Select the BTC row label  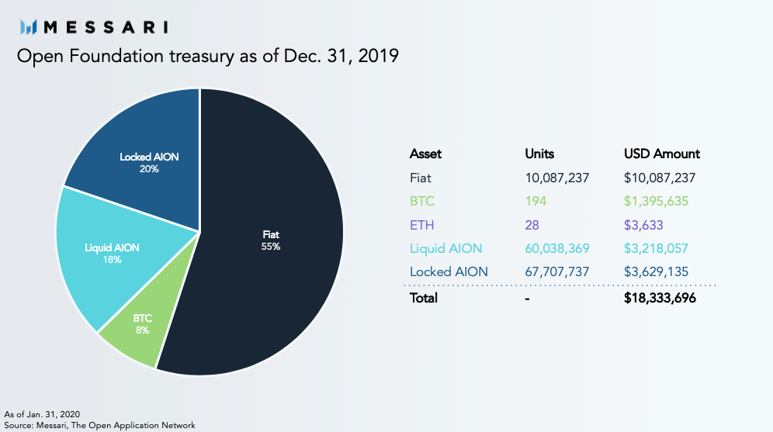point(422,201)
